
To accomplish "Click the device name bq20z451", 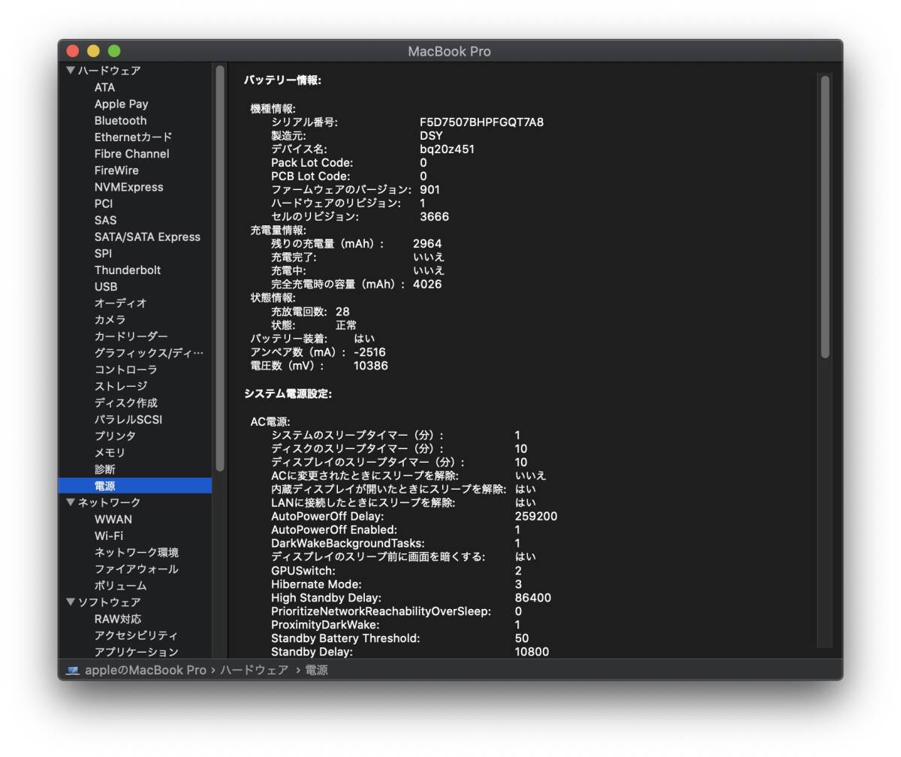I will pos(447,149).
